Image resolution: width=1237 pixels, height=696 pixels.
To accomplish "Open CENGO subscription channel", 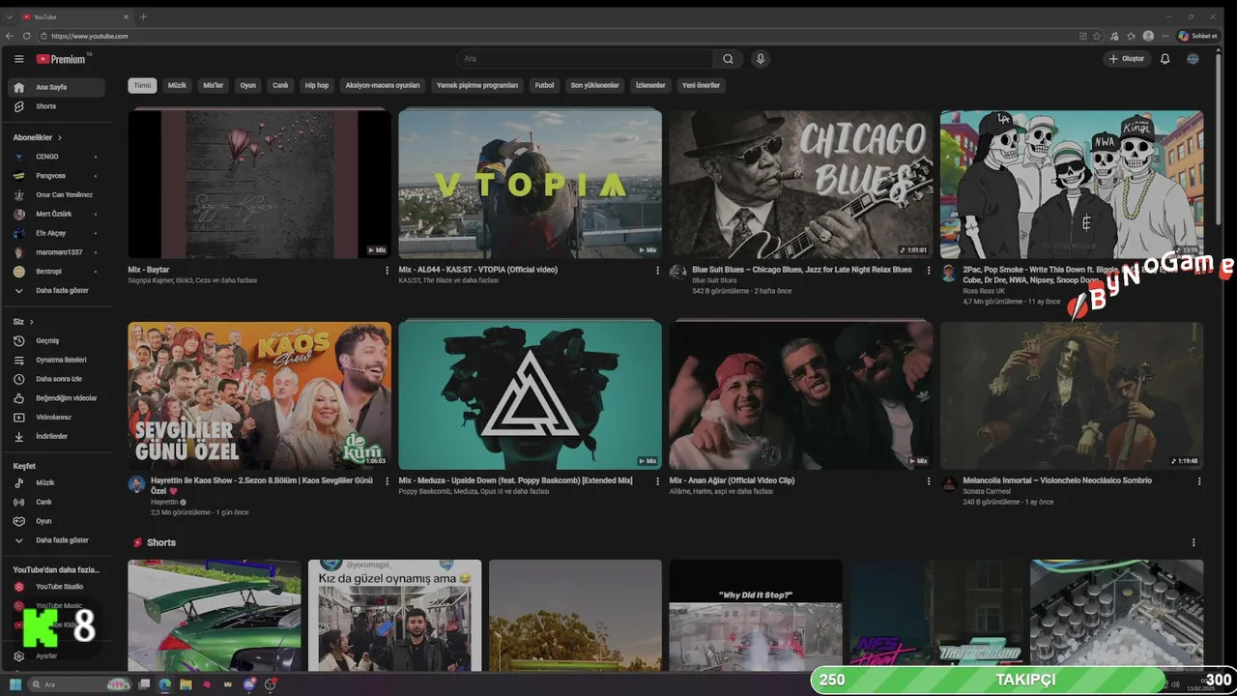I will pos(56,157).
